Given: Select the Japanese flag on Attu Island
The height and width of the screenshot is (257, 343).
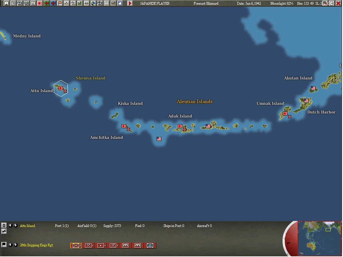Looking at the screenshot, I should pos(61,88).
